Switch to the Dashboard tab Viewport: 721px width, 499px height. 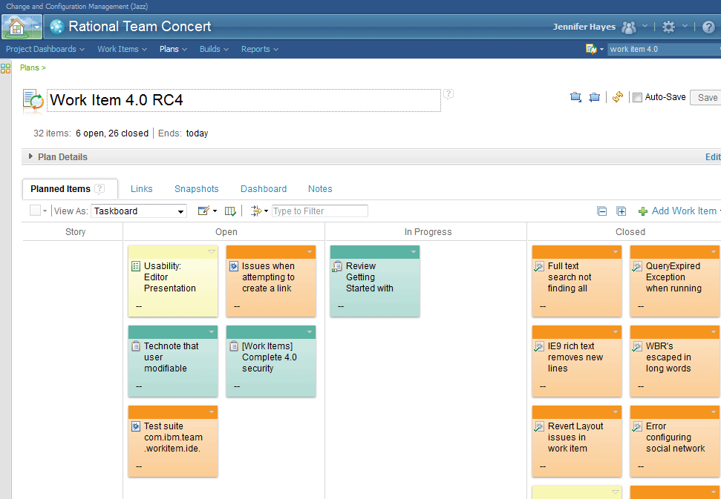[264, 188]
